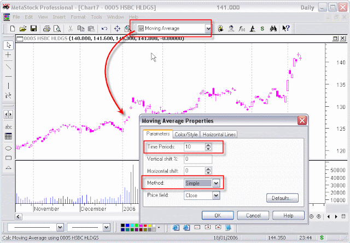The width and height of the screenshot is (350, 243).
Task: Zoom out the chart with the minus icon
Action: [312, 216]
